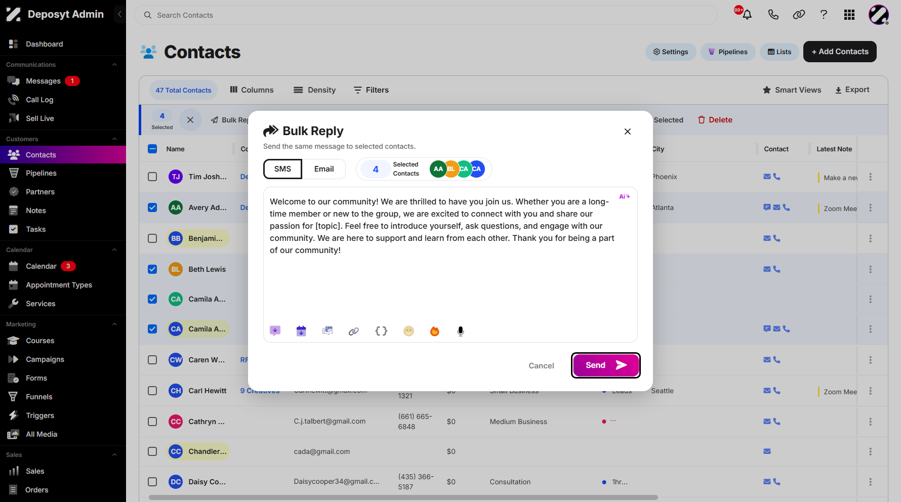Select the Carl Hewitt row checkbox
The width and height of the screenshot is (901, 502).
point(152,391)
